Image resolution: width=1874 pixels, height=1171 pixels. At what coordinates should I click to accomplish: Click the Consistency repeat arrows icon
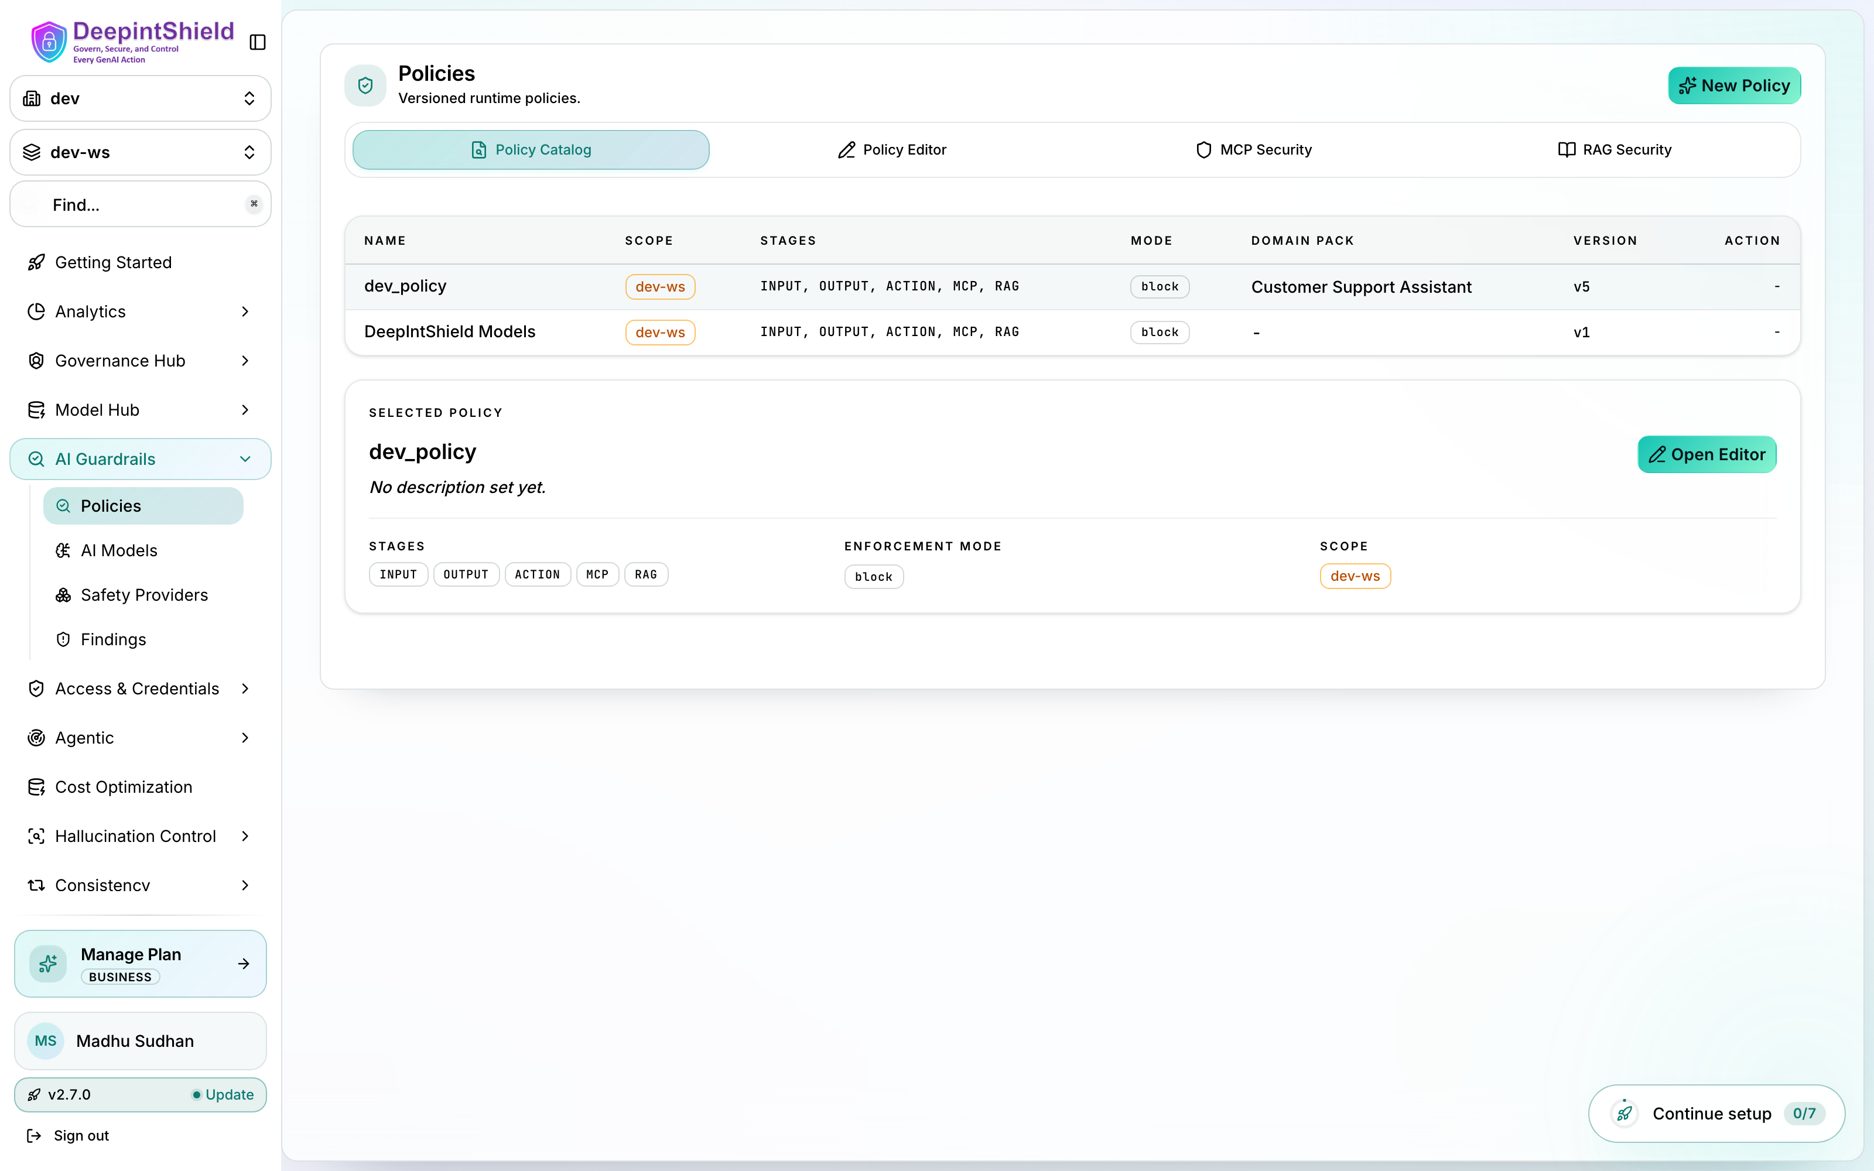[36, 885]
